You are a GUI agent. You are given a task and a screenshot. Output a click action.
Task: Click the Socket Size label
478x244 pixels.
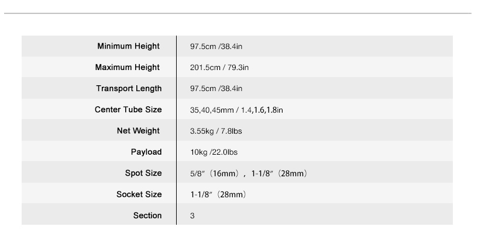pos(139,194)
